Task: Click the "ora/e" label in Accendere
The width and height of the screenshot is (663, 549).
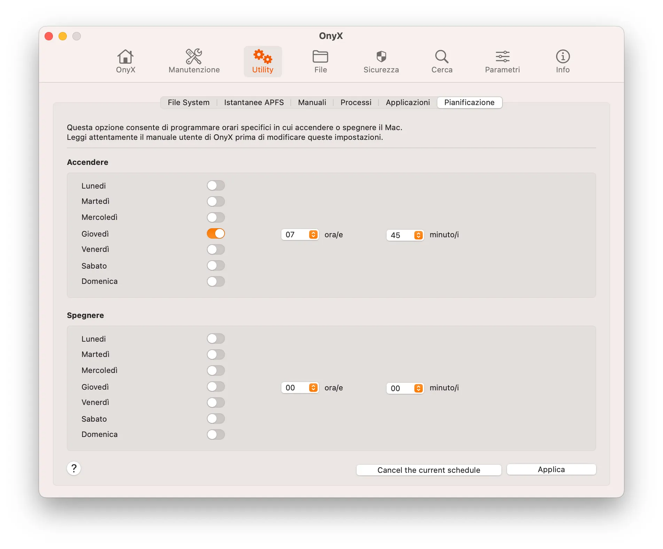Action: click(334, 234)
